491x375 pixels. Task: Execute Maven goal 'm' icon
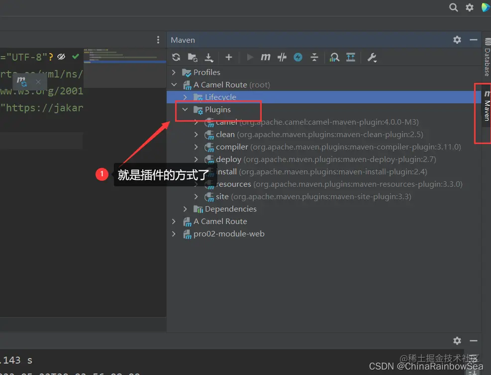coord(266,57)
